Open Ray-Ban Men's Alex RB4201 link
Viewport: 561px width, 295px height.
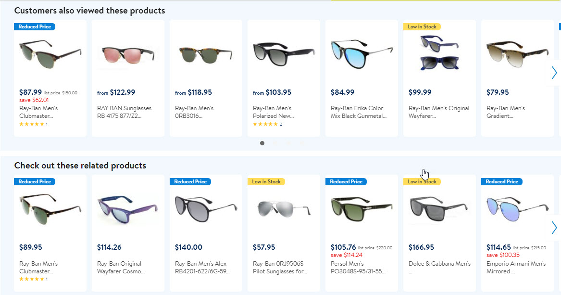click(202, 268)
